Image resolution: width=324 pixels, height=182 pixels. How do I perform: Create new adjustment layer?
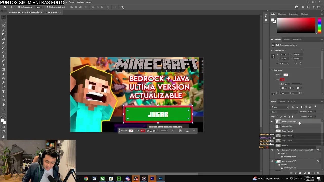tap(305, 173)
